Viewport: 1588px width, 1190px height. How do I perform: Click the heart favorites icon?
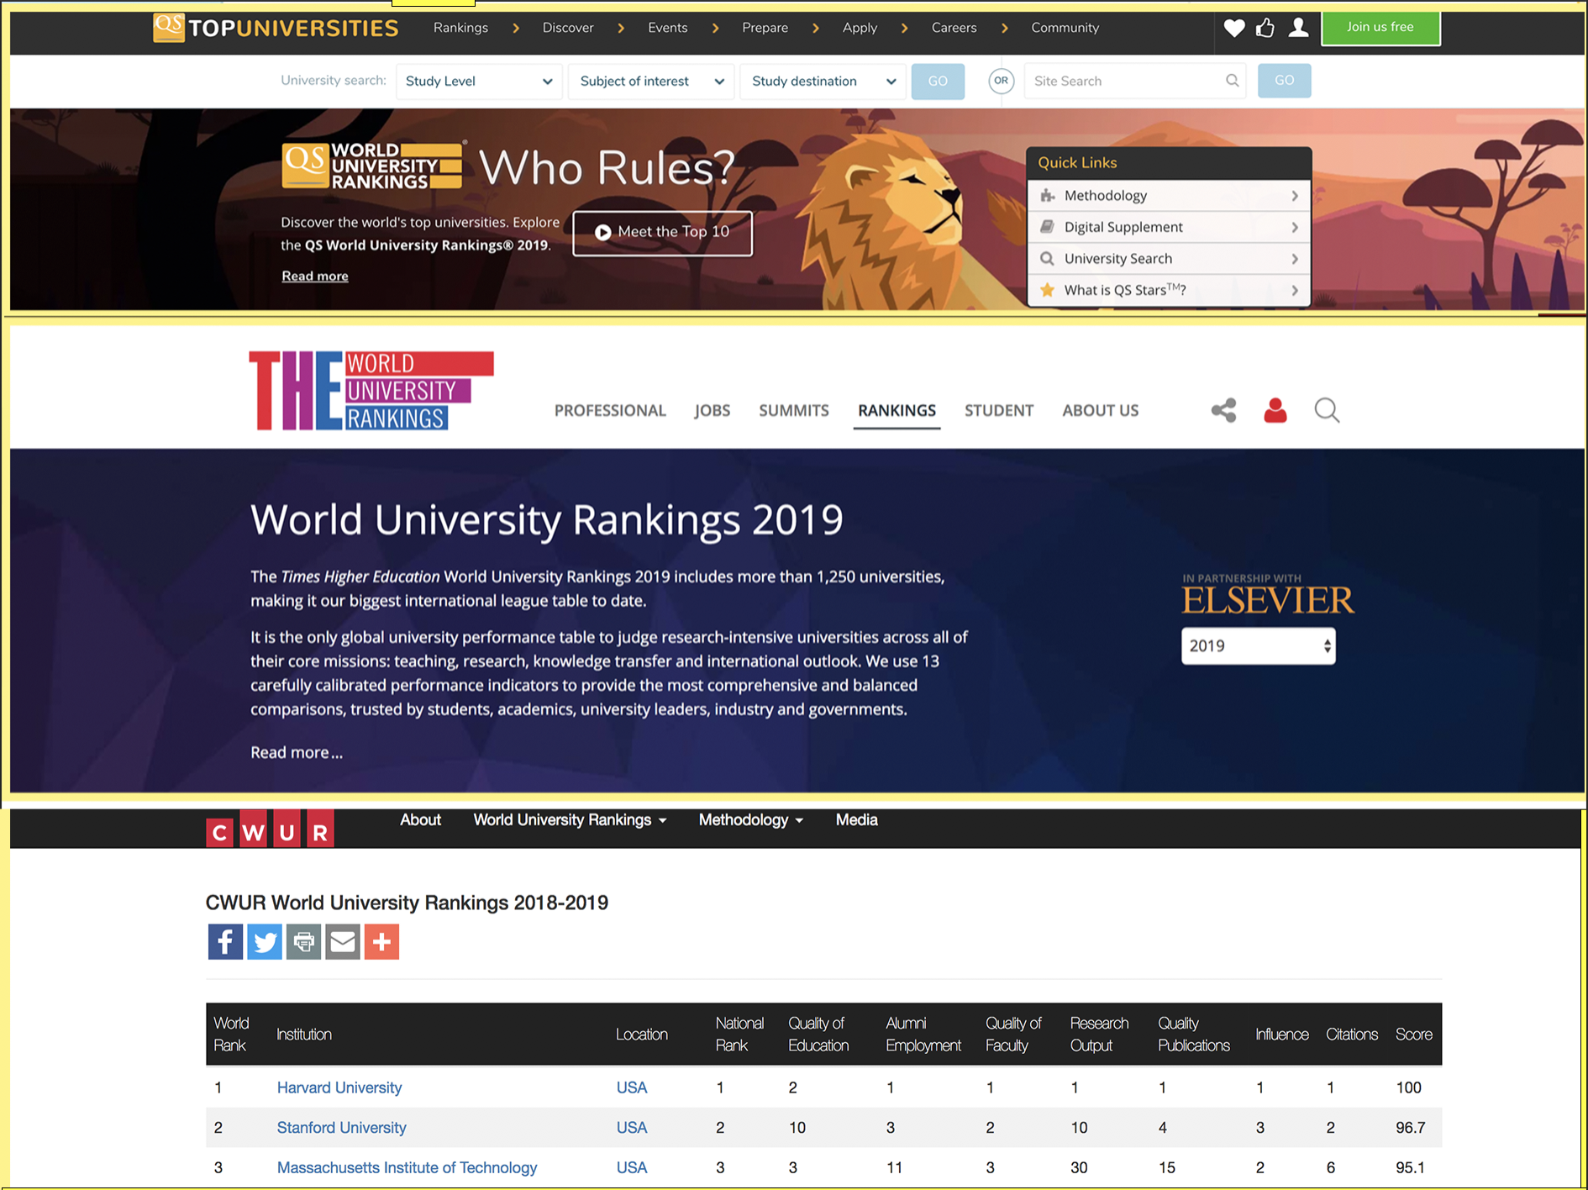pos(1233,29)
